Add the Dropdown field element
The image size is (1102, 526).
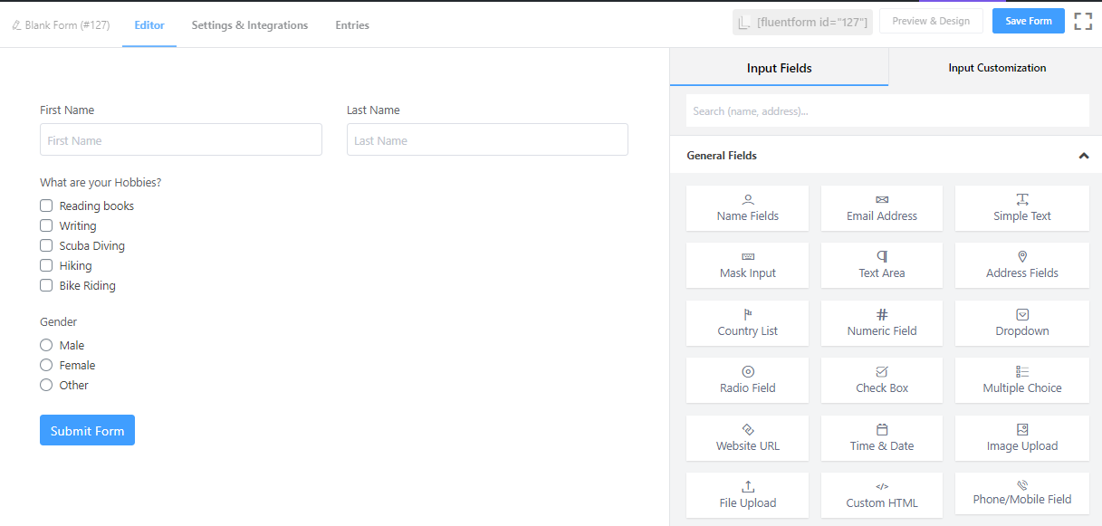coord(1022,323)
